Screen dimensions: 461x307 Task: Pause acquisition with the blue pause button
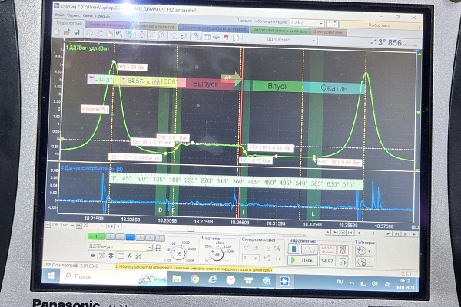pyautogui.click(x=294, y=249)
